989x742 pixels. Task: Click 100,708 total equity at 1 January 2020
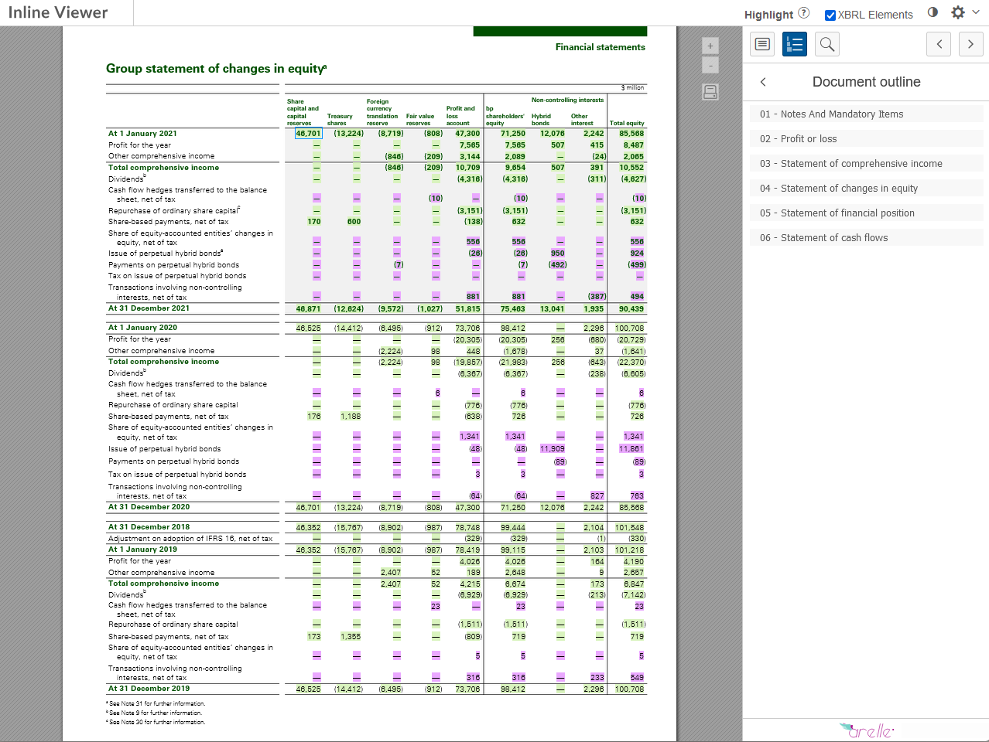click(630, 328)
